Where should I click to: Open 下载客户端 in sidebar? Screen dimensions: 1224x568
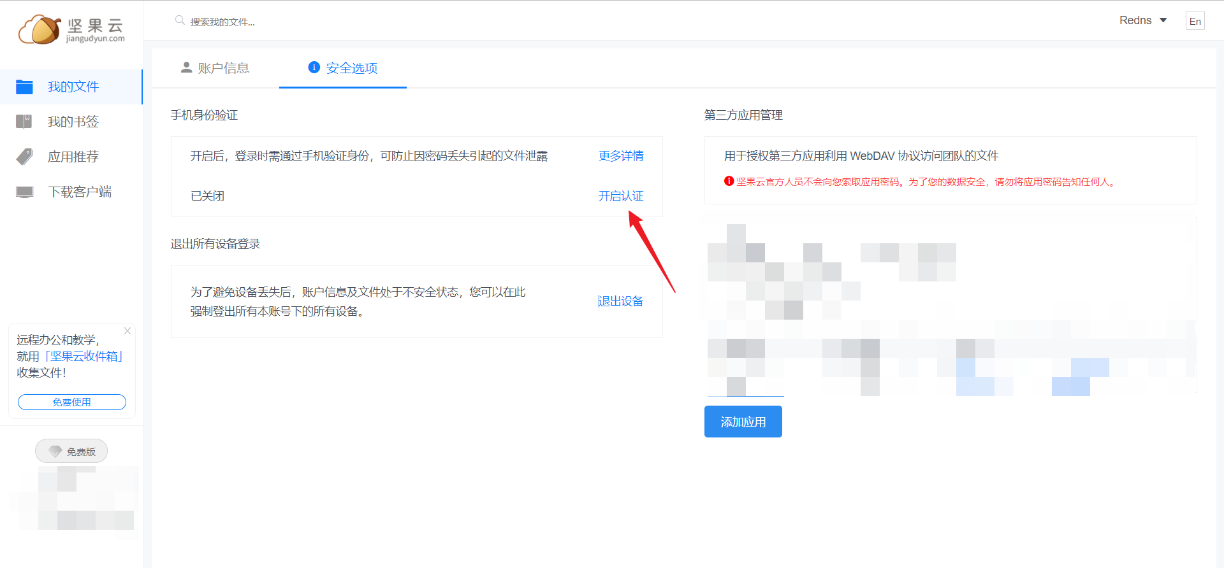tap(71, 192)
